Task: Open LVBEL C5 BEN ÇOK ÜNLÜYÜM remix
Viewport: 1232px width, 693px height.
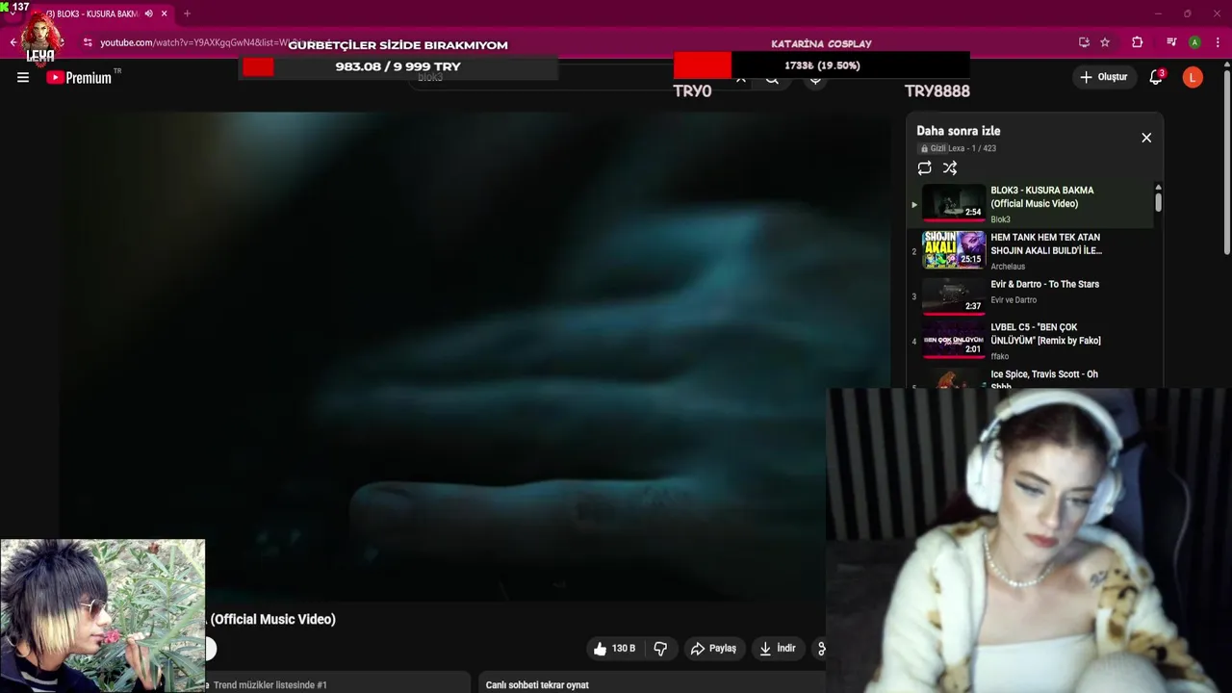Action: tap(1045, 334)
